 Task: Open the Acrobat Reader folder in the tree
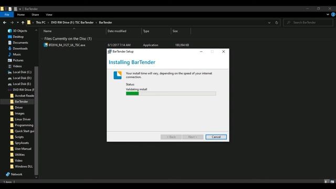[x=24, y=96]
